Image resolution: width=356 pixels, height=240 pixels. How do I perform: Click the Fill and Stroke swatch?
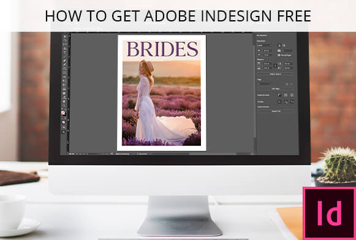[x=63, y=113]
